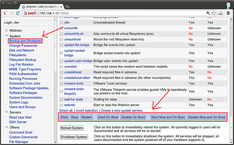Tick the urandom checkbox
This screenshot has width=234, height=145.
[x=61, y=67]
